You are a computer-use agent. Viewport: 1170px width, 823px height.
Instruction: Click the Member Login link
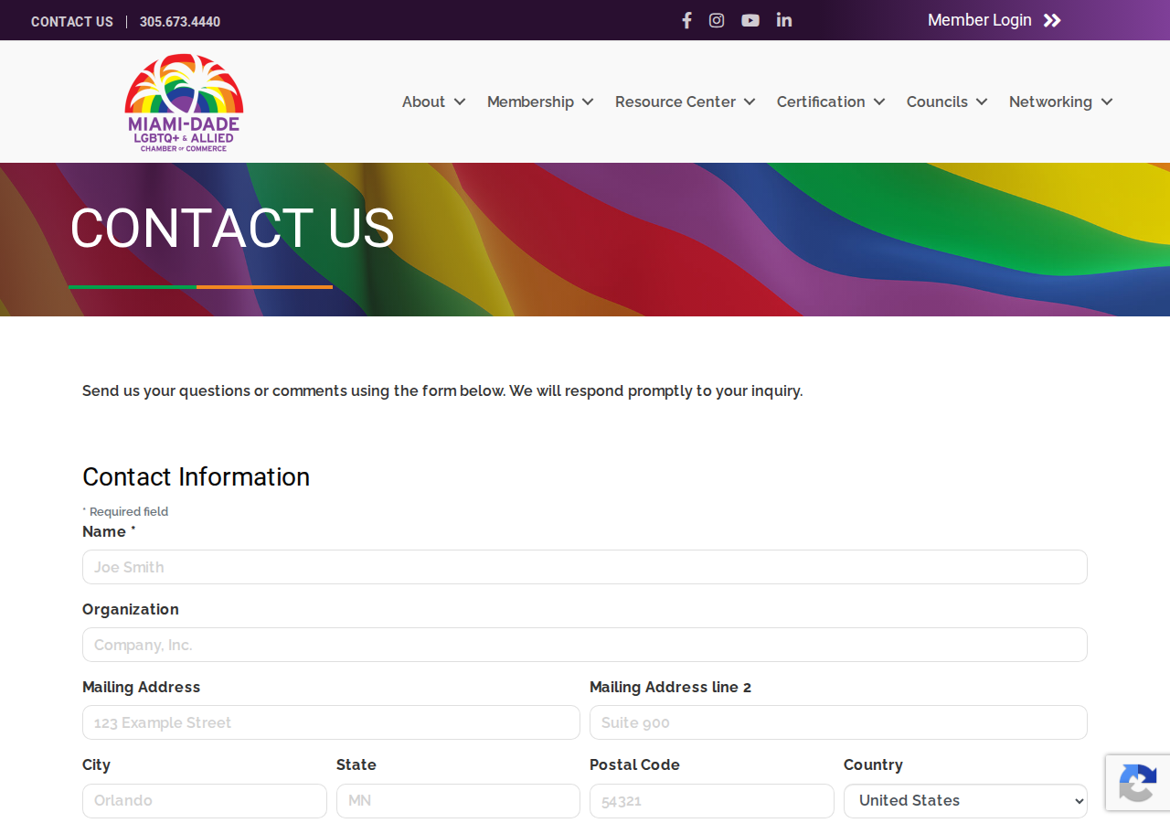979,20
